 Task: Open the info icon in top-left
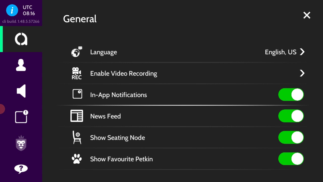point(12,10)
